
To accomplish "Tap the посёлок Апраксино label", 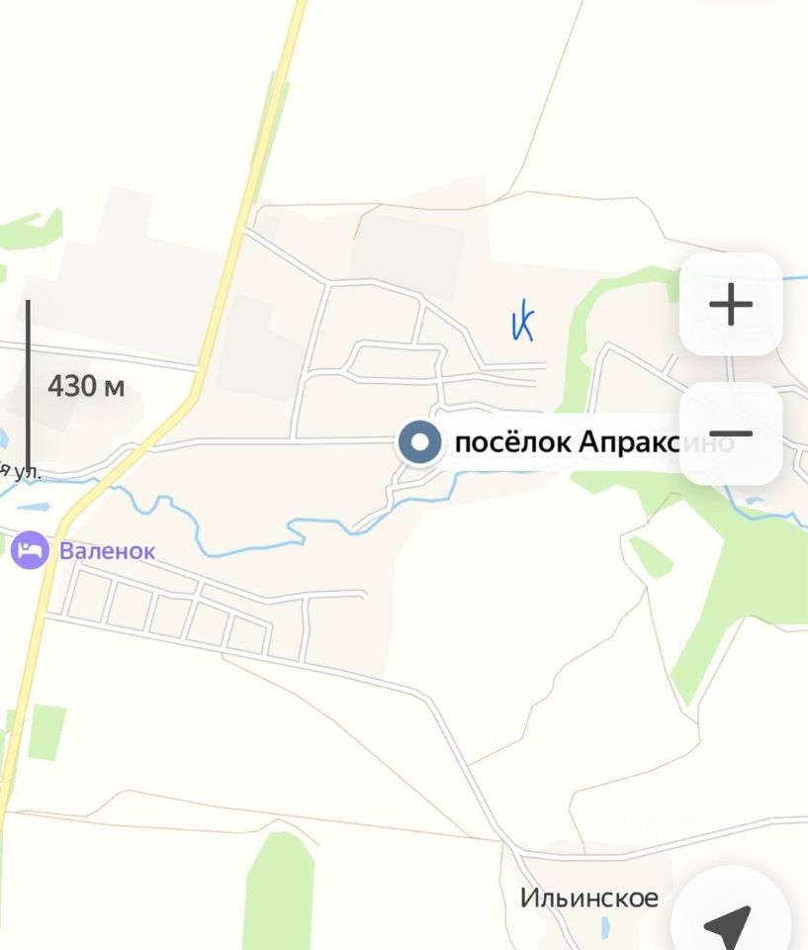I will [593, 442].
